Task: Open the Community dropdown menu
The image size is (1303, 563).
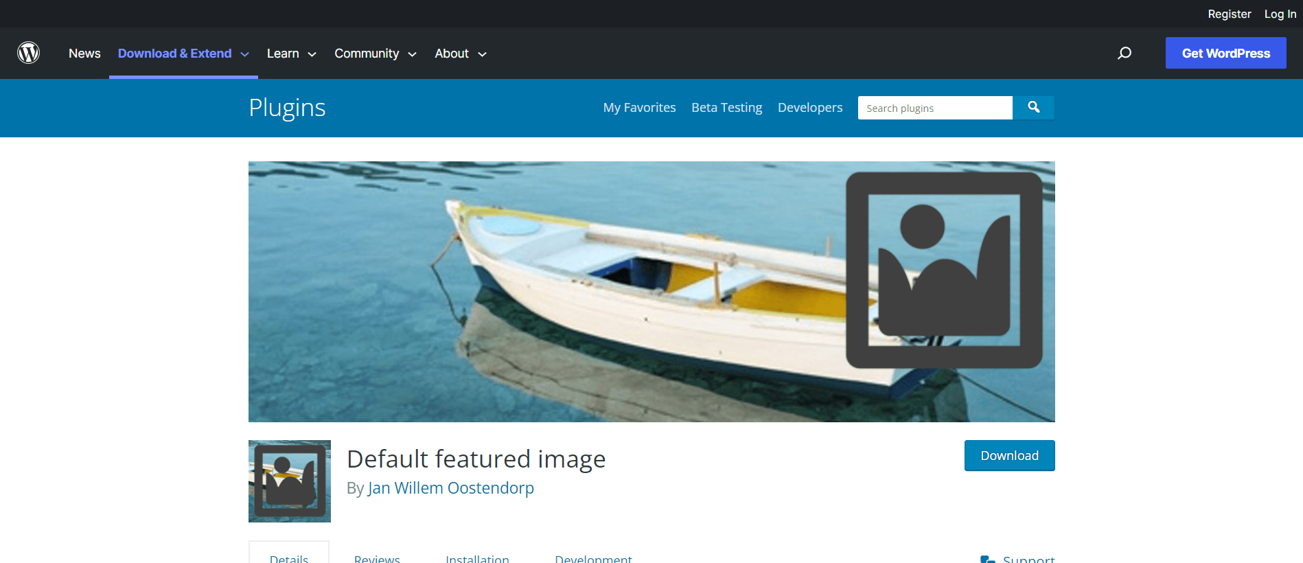Action: coord(375,54)
